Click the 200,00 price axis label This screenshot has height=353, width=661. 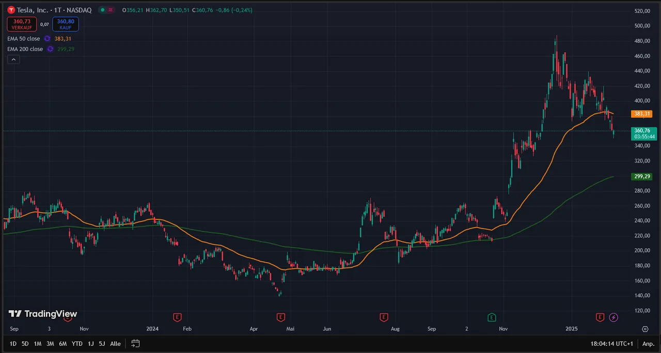[x=643, y=251]
